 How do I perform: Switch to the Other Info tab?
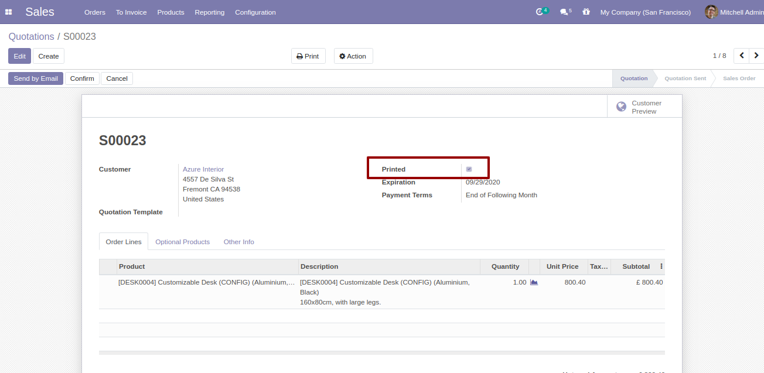pos(239,242)
